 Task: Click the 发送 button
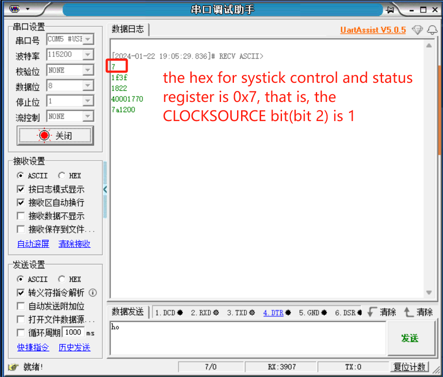point(411,338)
